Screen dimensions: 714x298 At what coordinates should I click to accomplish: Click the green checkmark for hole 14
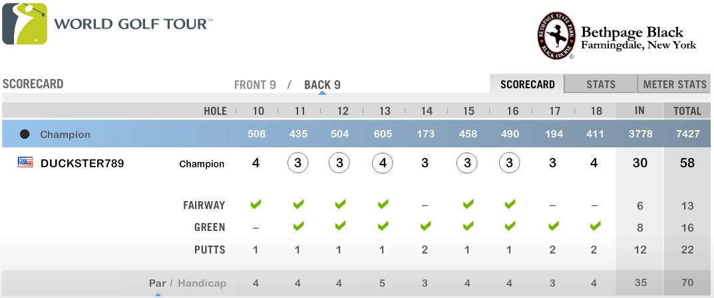425,226
